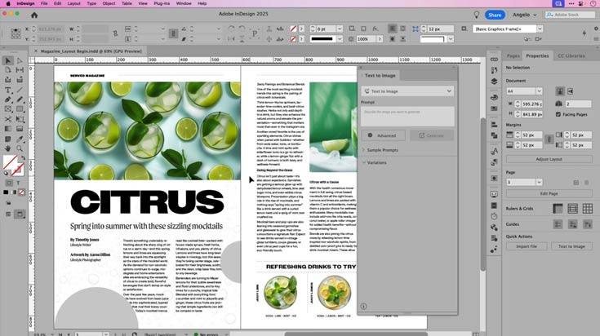
Task: Select the Rectangle Frame tool
Action: (x=8, y=109)
